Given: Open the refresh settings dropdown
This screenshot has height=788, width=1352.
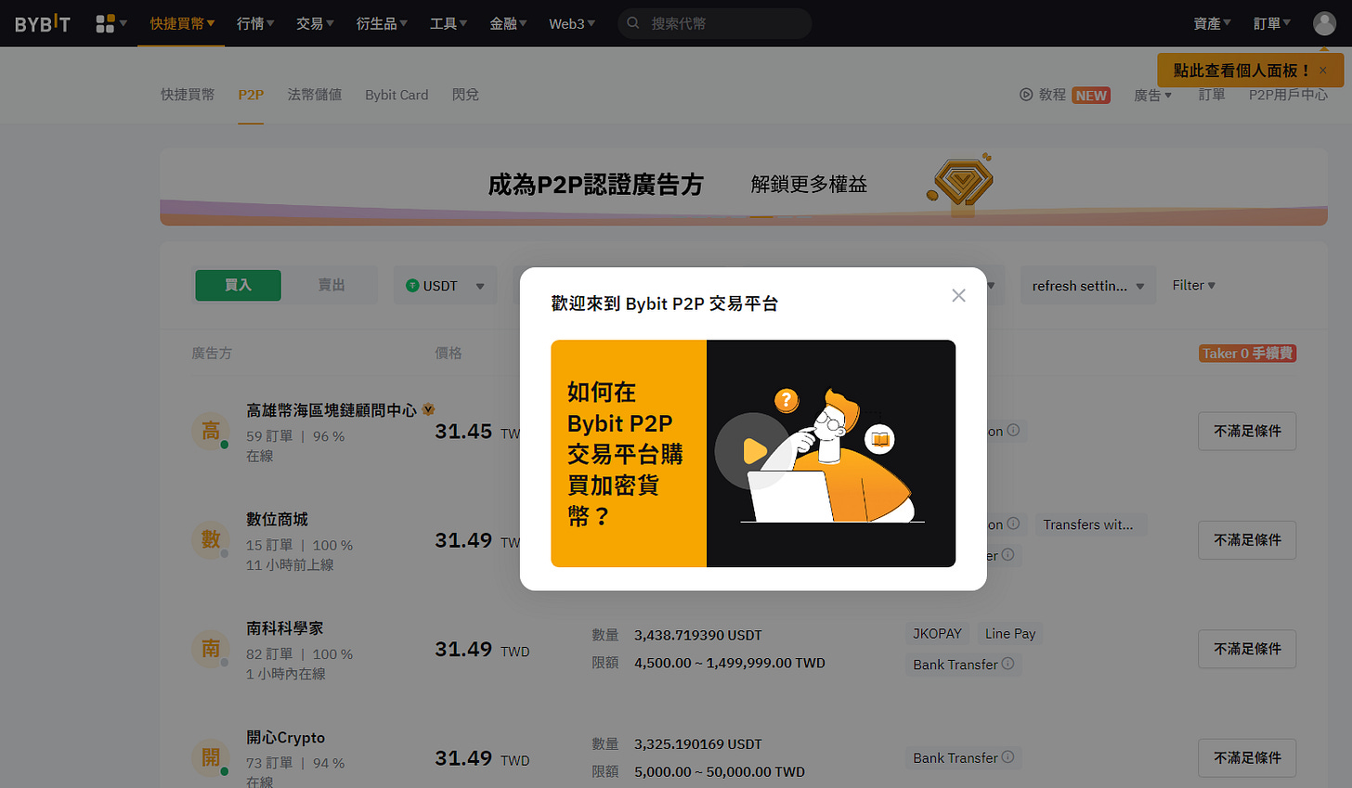Looking at the screenshot, I should (1087, 286).
